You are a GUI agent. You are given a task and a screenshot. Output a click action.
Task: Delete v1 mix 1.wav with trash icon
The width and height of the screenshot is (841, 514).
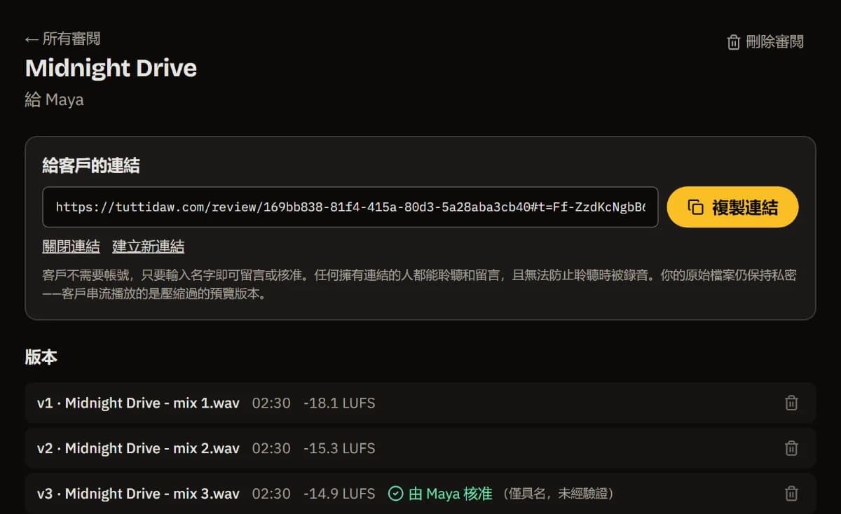(791, 403)
